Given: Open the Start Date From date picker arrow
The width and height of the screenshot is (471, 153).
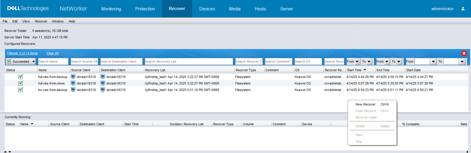Looking at the screenshot, I should click(x=433, y=61).
